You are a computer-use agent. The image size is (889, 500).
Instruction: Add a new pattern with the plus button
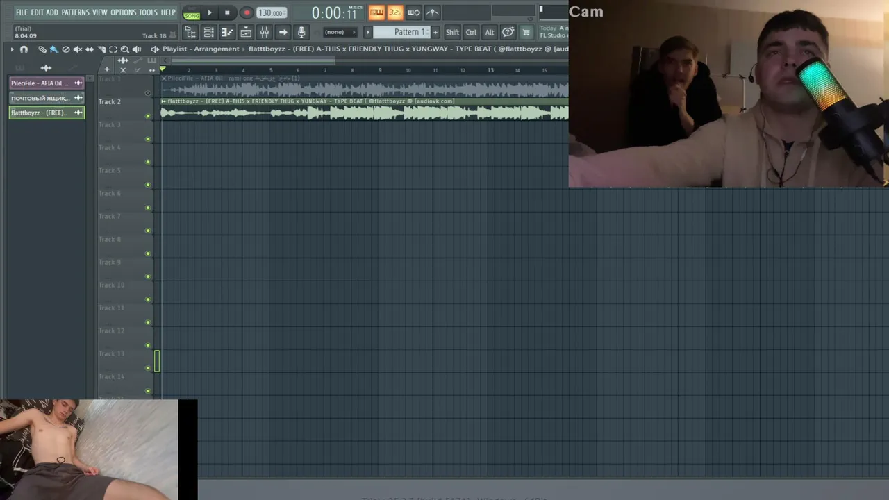435,32
